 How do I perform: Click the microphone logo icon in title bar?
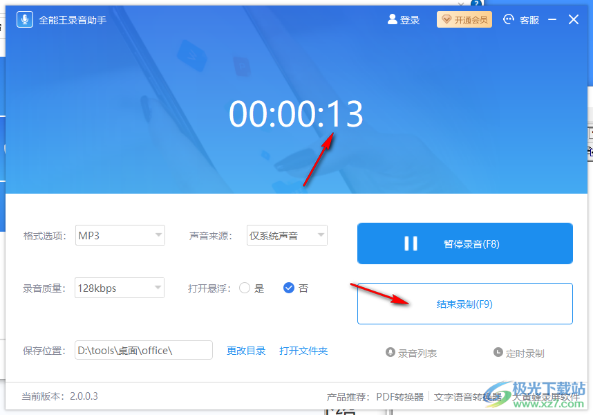click(x=24, y=19)
